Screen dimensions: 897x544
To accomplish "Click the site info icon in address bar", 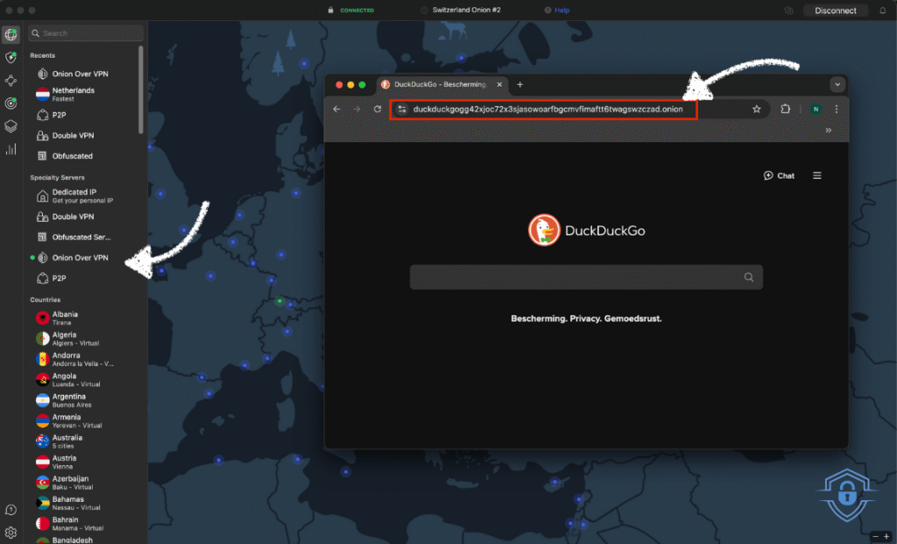I will [x=402, y=110].
